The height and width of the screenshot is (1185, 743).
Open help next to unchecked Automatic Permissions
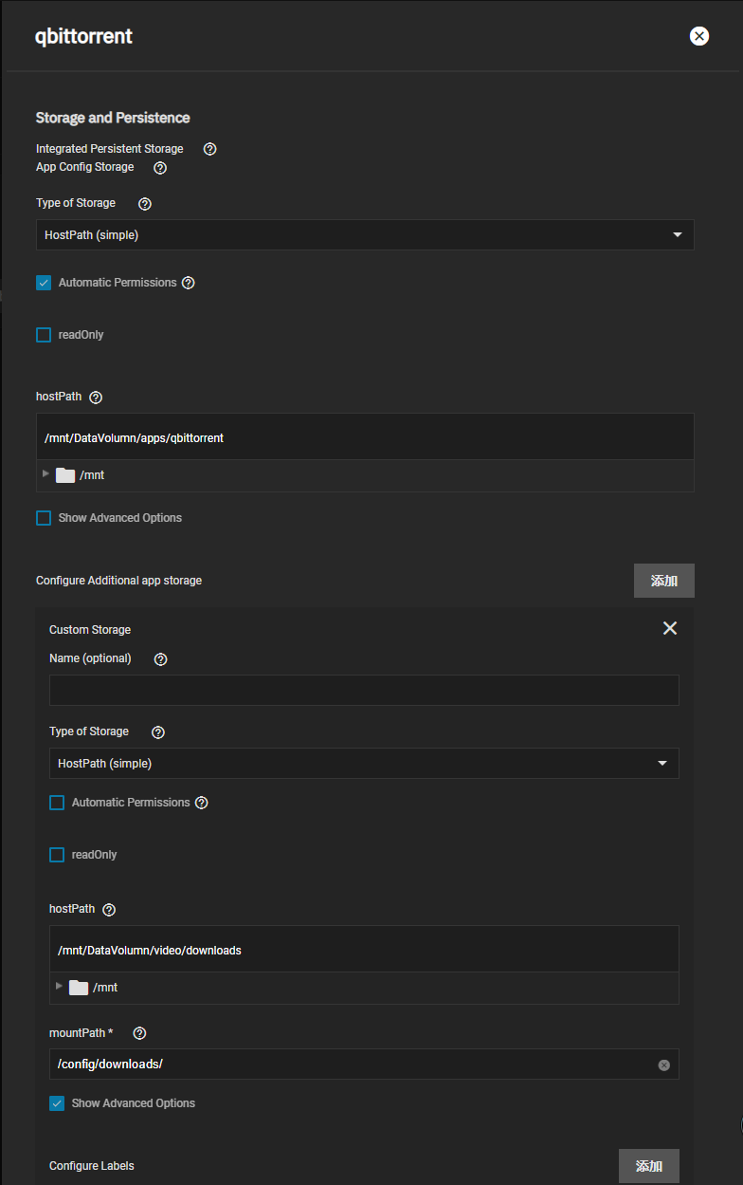202,803
